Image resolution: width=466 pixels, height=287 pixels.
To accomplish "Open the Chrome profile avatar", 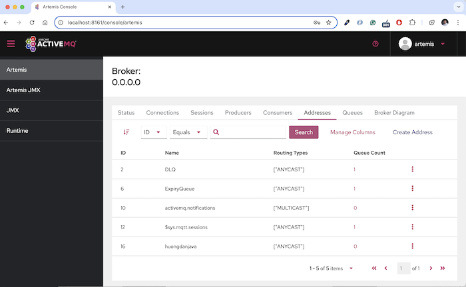I will [x=445, y=23].
